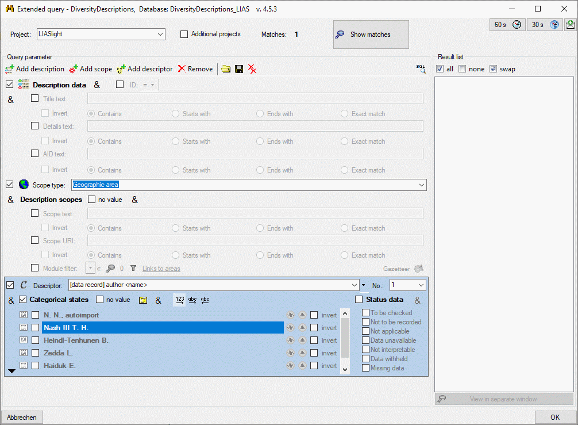
Task: Open a saved query via folder icon
Action: (x=226, y=69)
